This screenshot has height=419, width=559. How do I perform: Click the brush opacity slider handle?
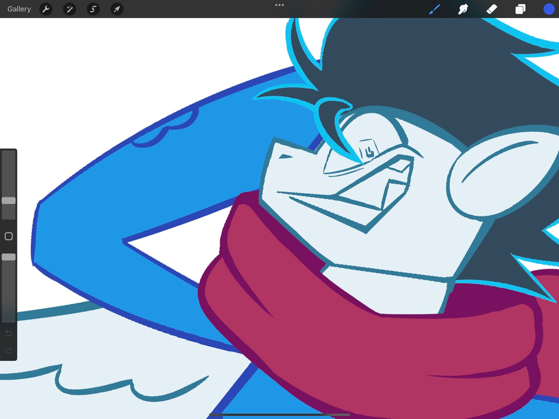click(9, 257)
